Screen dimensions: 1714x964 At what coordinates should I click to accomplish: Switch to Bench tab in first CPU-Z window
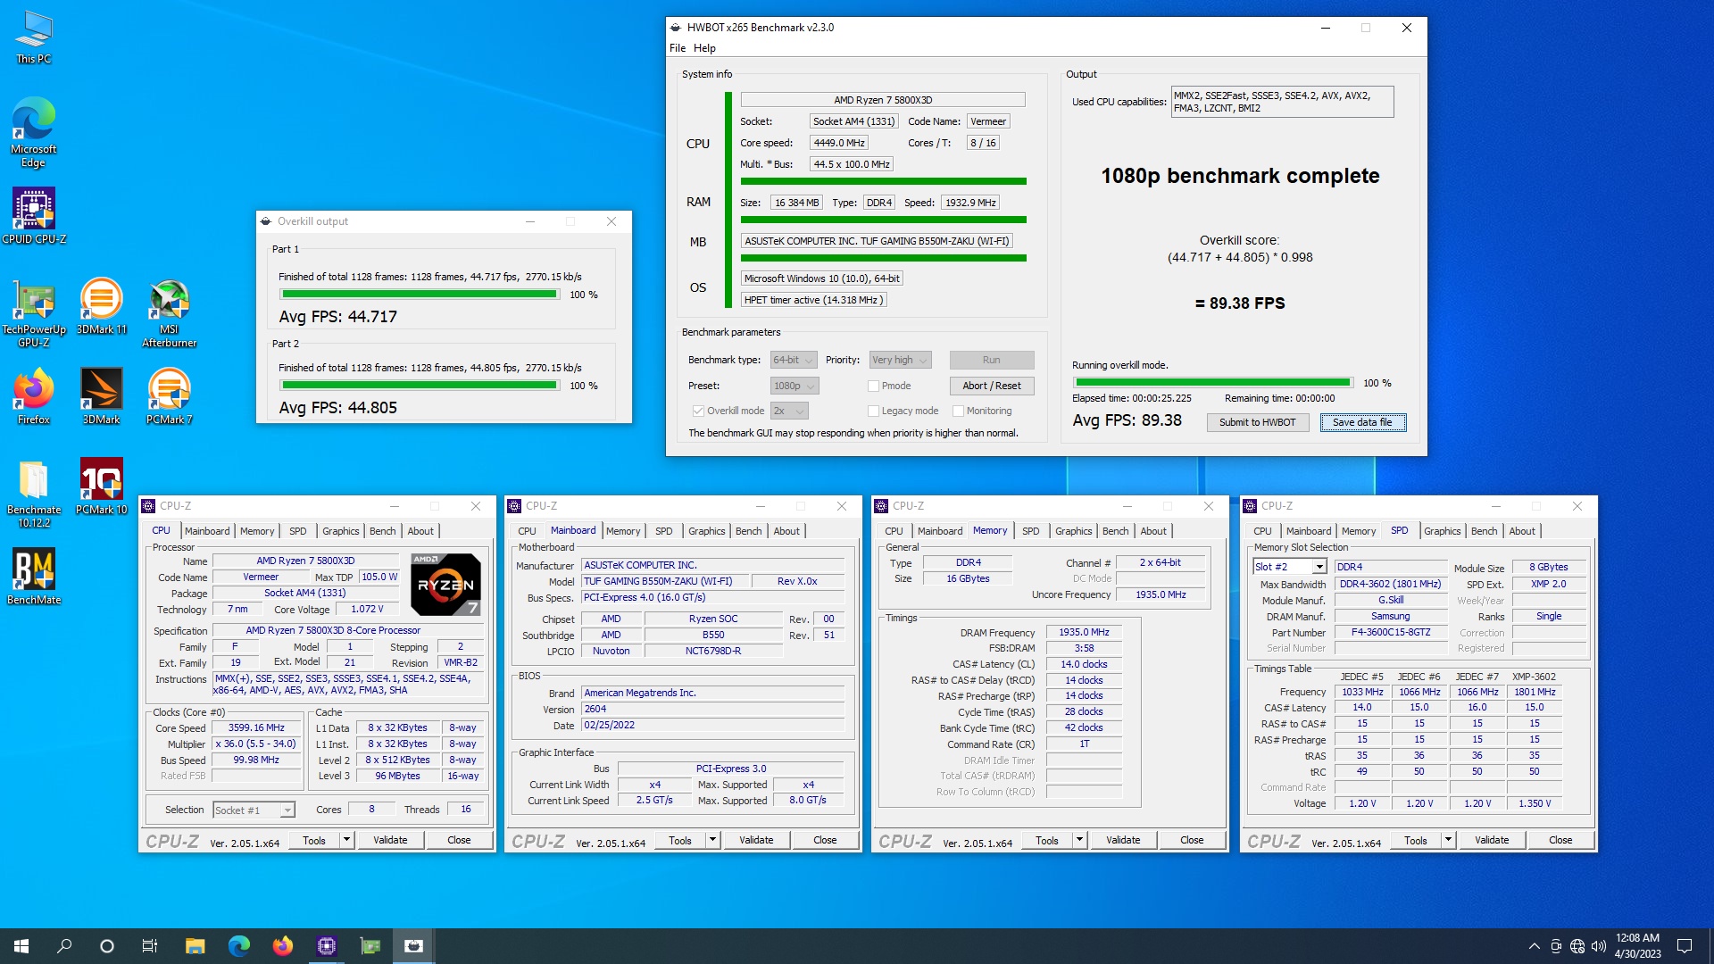point(382,531)
